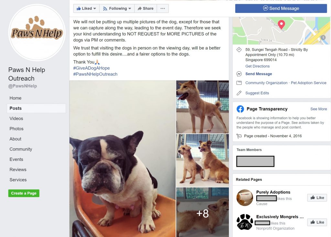
Task: Click the map info icon
Action: pyautogui.click(x=323, y=38)
